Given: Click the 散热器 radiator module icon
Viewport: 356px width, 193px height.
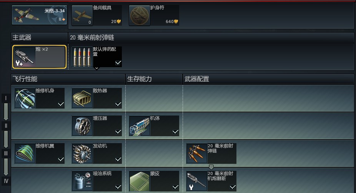Looking at the screenshot, I should pos(82,98).
